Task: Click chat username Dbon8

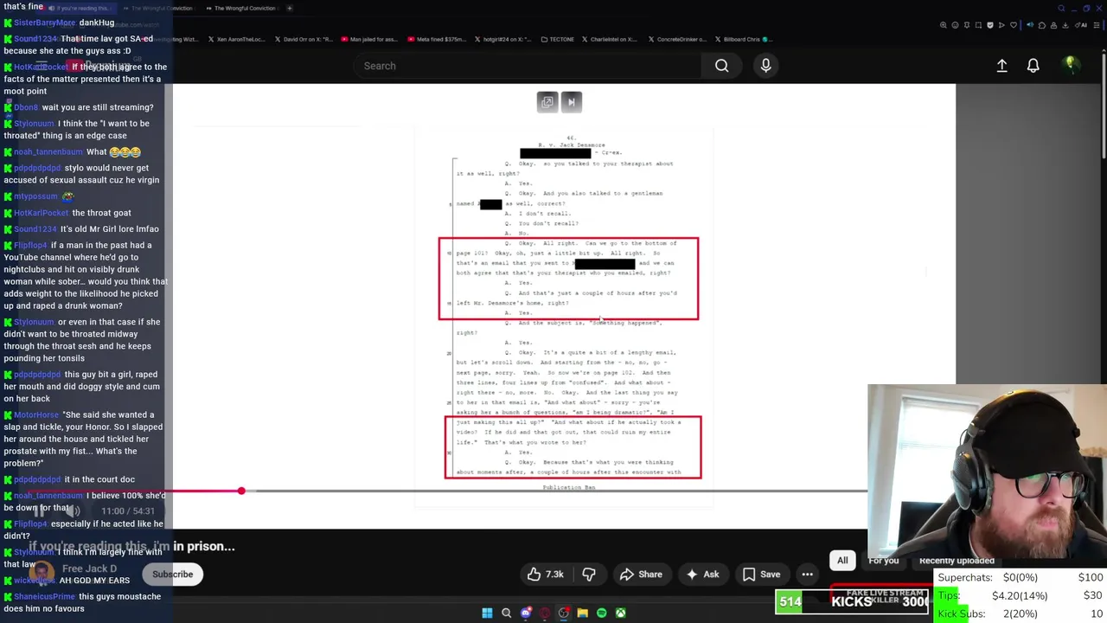Action: point(26,107)
